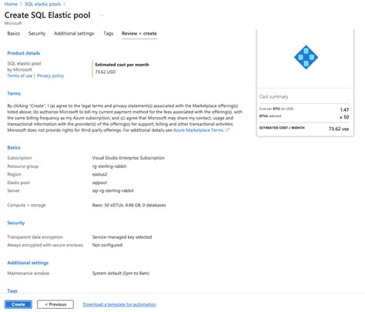Click the Compute + storage label
The width and height of the screenshot is (365, 312).
coord(26,205)
